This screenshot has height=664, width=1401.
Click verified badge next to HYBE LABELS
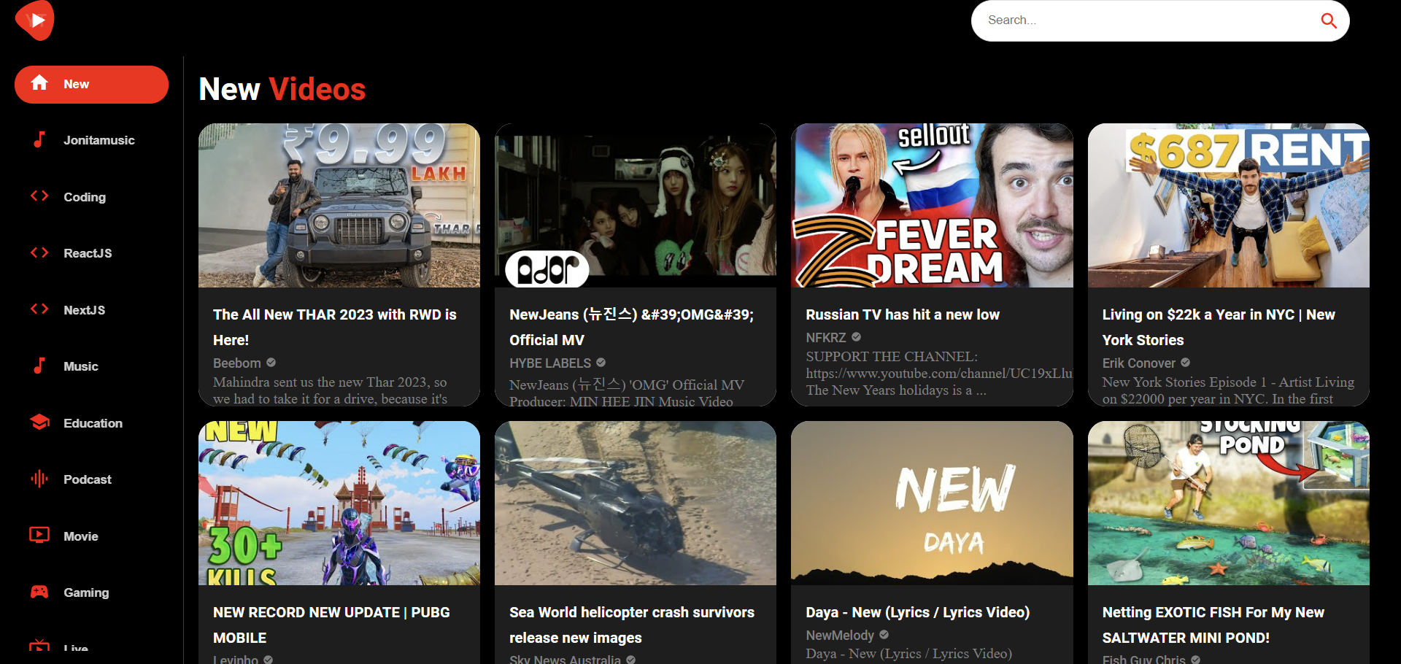[x=601, y=363]
